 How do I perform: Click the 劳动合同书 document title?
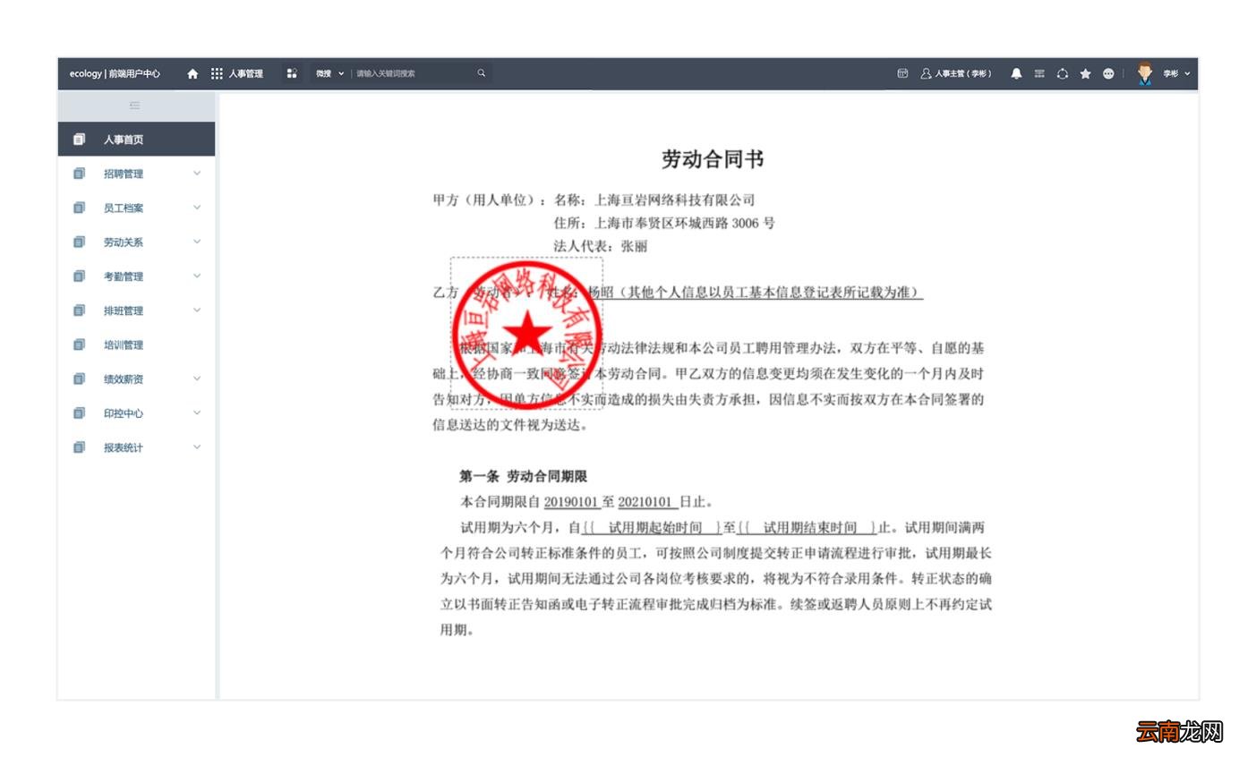pyautogui.click(x=713, y=159)
